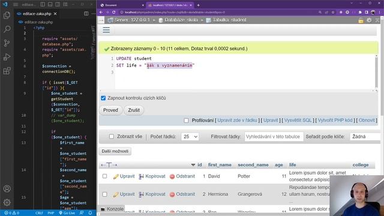
Task: Open the Počet řádků dropdown
Action: click(190, 137)
